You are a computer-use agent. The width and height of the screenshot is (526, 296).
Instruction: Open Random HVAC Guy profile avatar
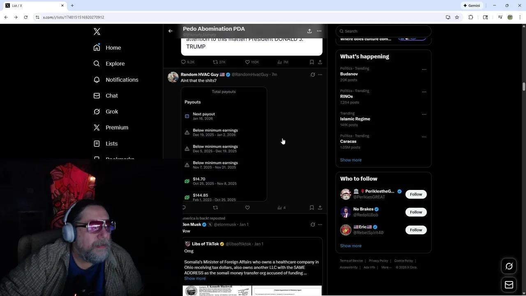coord(173,77)
